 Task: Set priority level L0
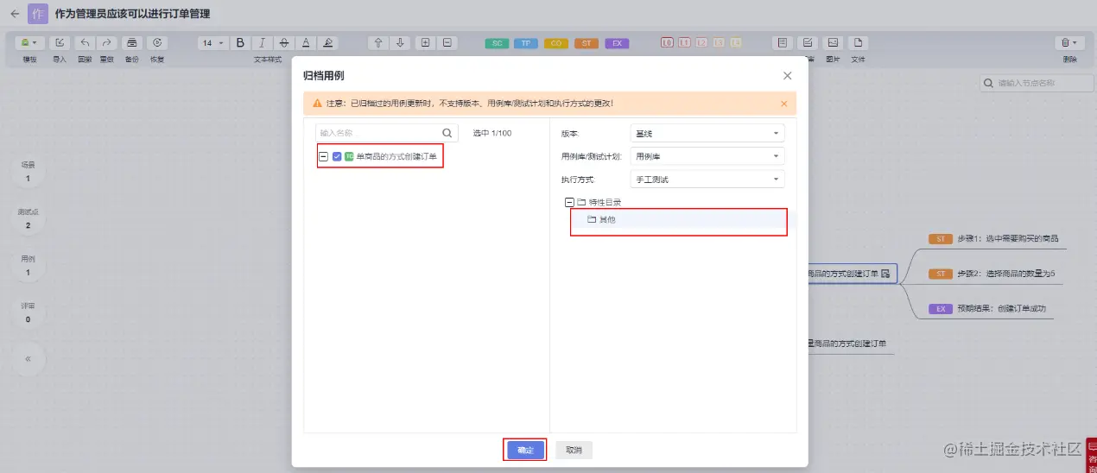(667, 42)
